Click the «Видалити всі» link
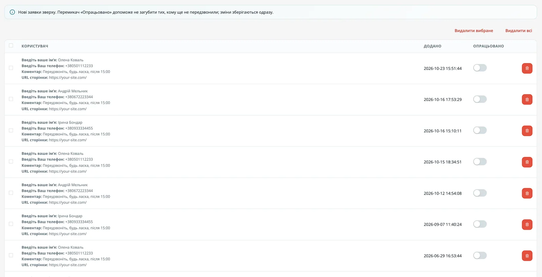The image size is (542, 277). 519,31
